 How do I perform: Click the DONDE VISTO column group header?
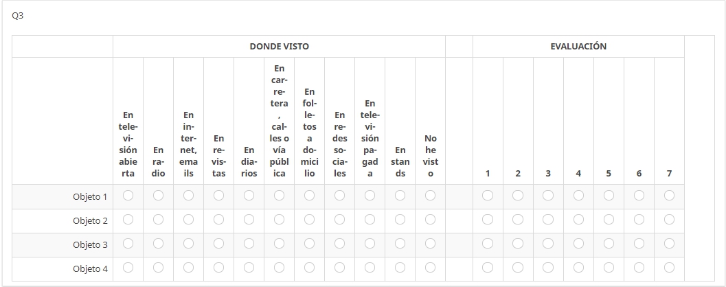(x=279, y=47)
